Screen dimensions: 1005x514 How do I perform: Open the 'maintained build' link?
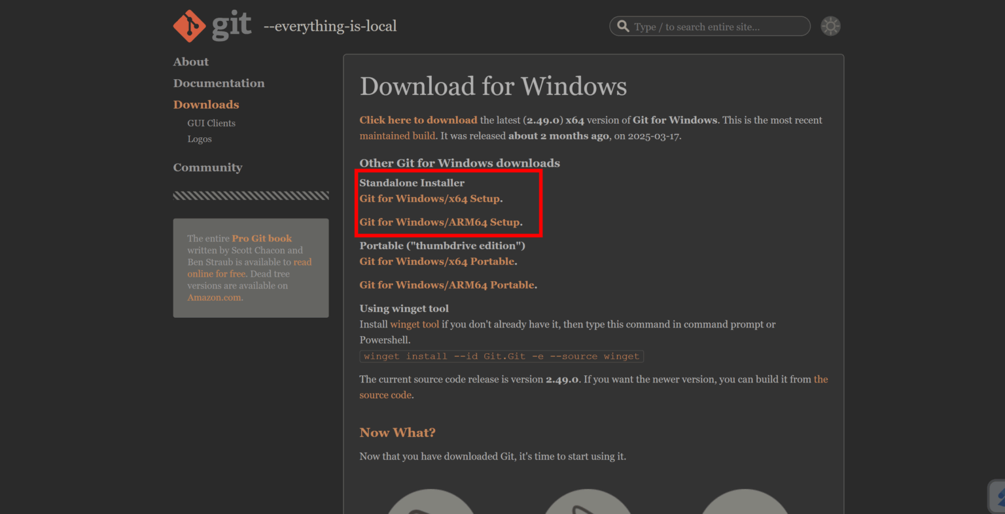click(397, 136)
